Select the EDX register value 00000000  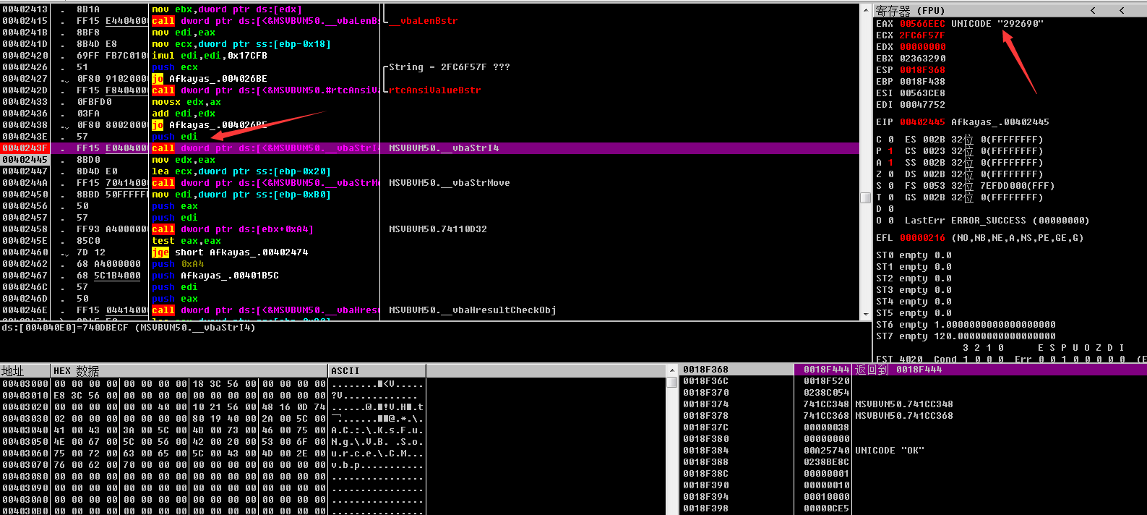922,47
